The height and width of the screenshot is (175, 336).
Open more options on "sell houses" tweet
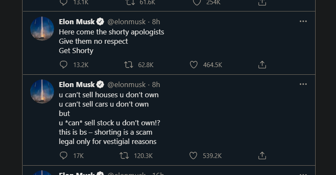click(x=303, y=84)
